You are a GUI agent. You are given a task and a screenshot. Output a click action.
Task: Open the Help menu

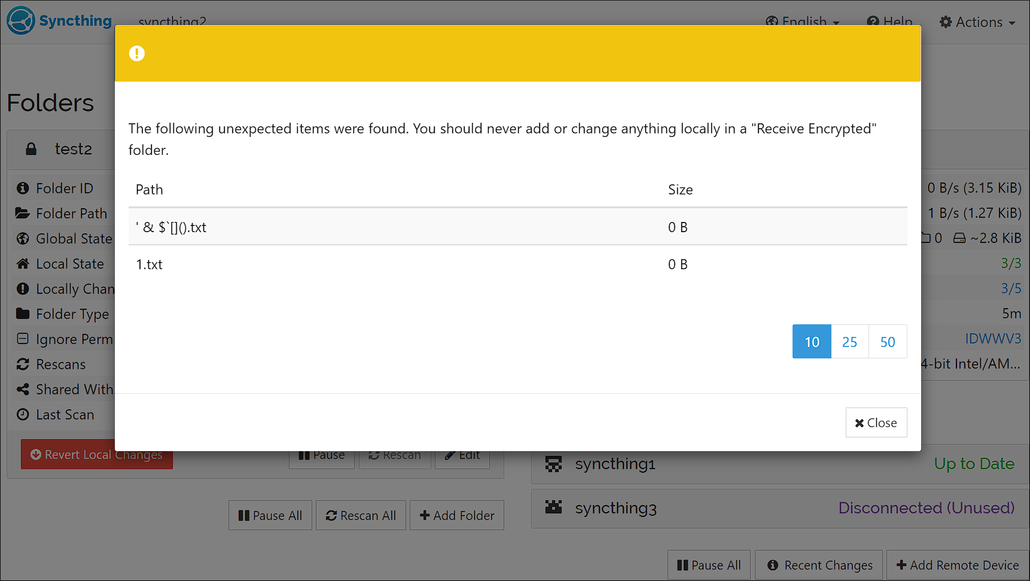click(x=890, y=22)
